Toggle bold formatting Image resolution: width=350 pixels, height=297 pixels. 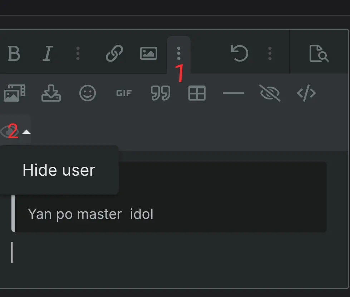coord(14,53)
